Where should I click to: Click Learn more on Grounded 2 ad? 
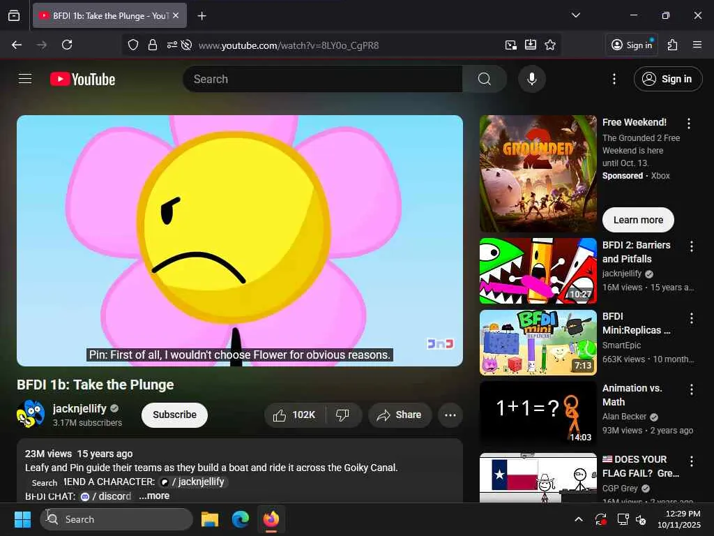[638, 220]
